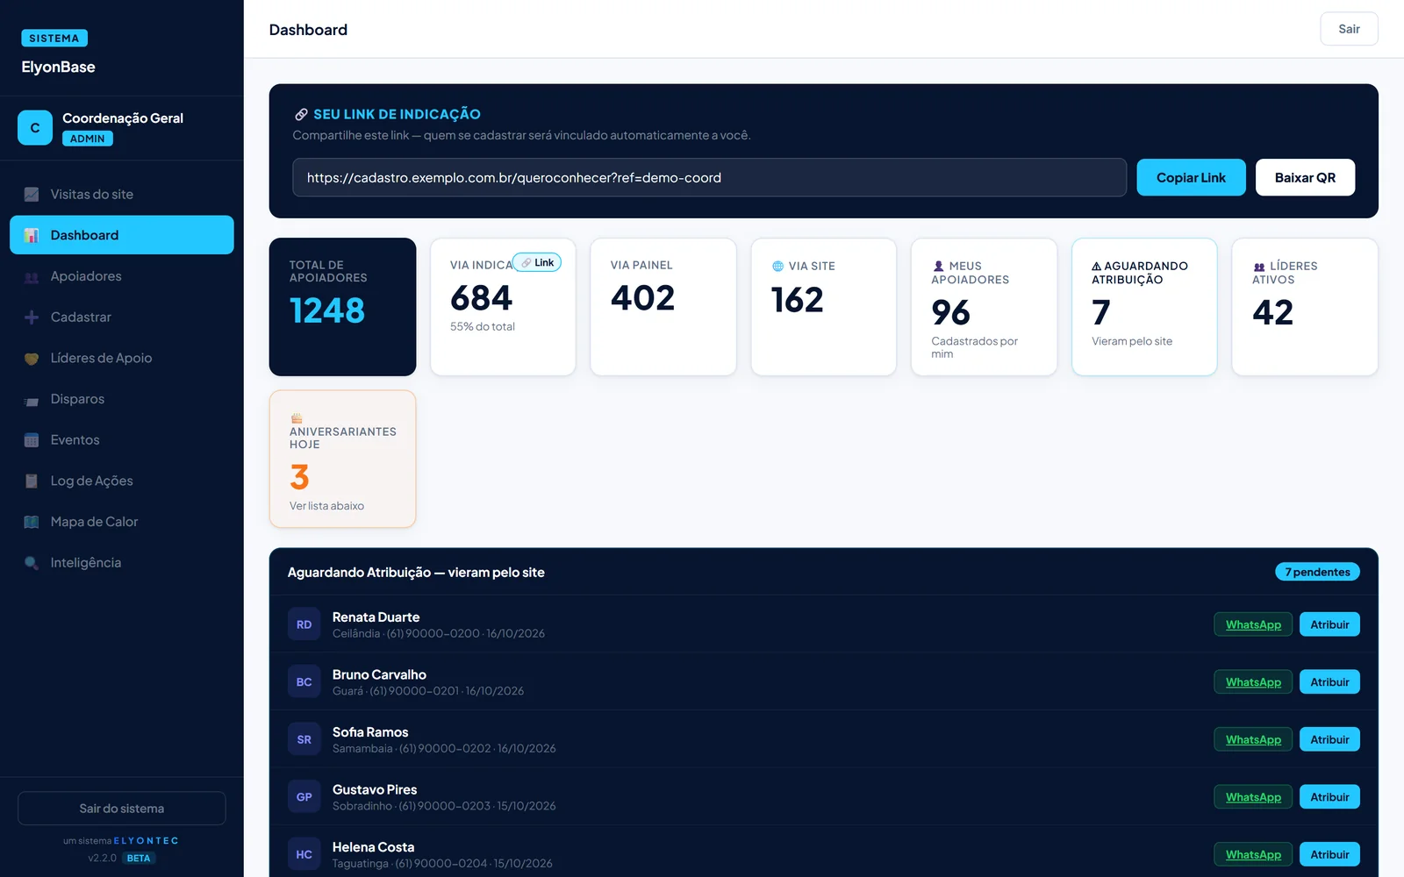Click the Sair button at top right
The width and height of the screenshot is (1404, 877).
pos(1349,29)
